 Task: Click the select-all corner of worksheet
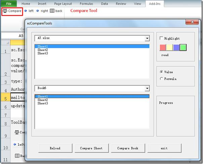tap(6, 42)
